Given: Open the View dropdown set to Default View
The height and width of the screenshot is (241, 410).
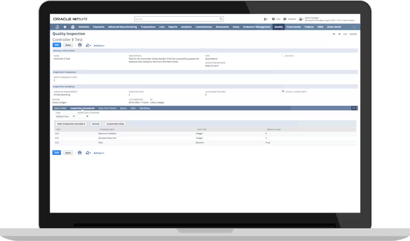Looking at the screenshot, I should click(65, 116).
